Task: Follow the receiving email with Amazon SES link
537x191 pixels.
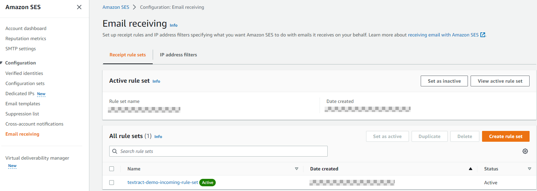Action: tap(443, 35)
